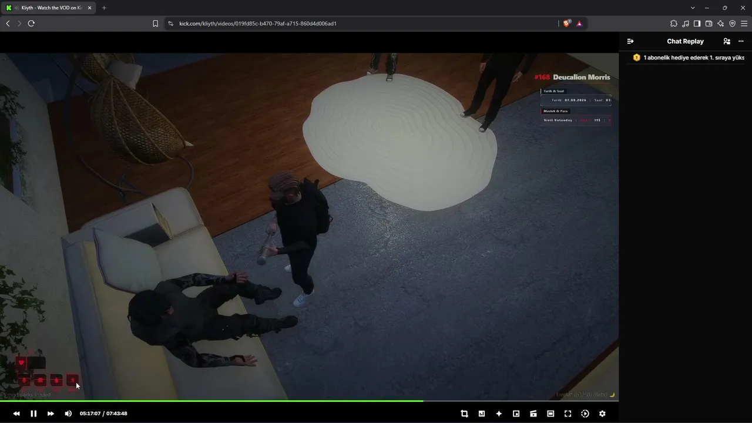Click the Chat Replay header title
Image resolution: width=752 pixels, height=423 pixels.
pos(685,41)
